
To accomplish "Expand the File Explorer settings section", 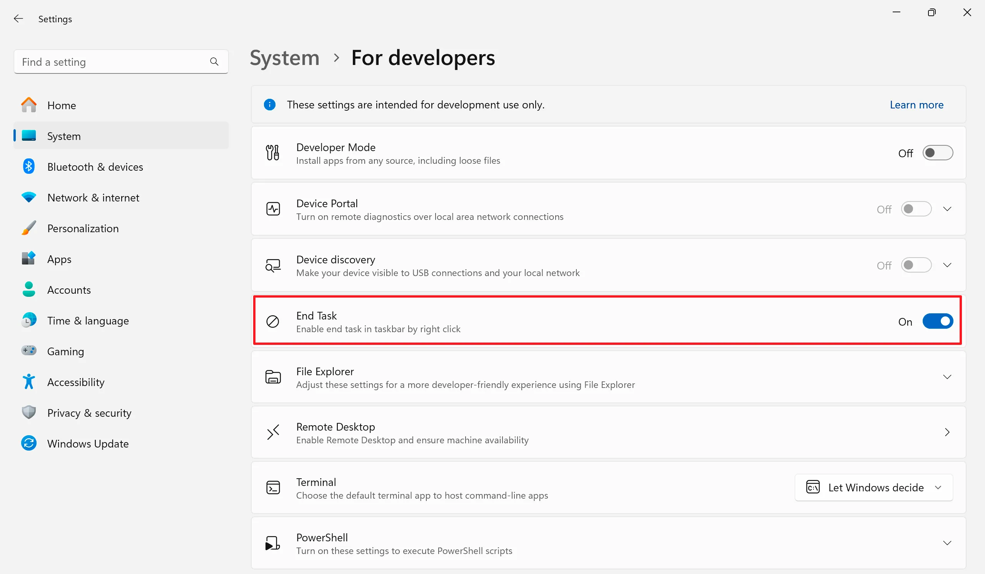I will pos(947,377).
